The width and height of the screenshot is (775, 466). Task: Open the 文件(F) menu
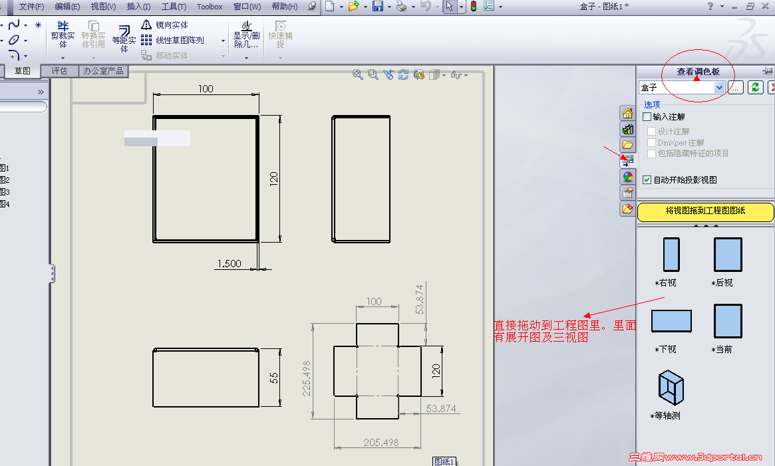[x=31, y=7]
